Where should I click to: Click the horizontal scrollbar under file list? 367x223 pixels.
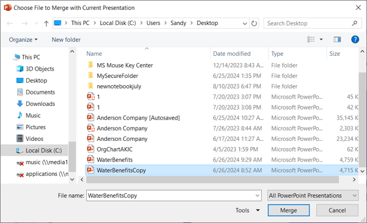tap(212, 180)
